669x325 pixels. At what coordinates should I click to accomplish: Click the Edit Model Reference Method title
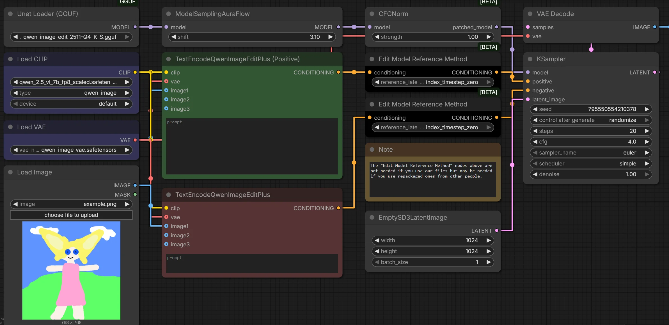click(423, 59)
